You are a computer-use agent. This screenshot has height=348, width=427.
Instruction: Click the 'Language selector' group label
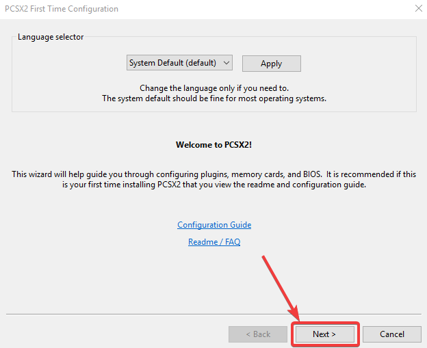click(51, 37)
